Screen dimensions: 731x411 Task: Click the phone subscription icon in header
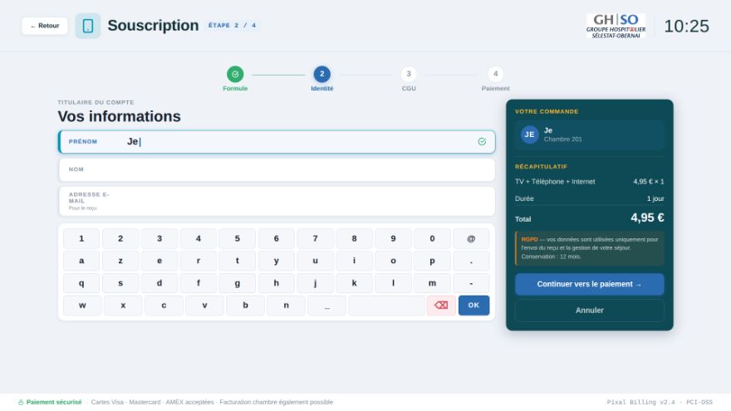[88, 26]
